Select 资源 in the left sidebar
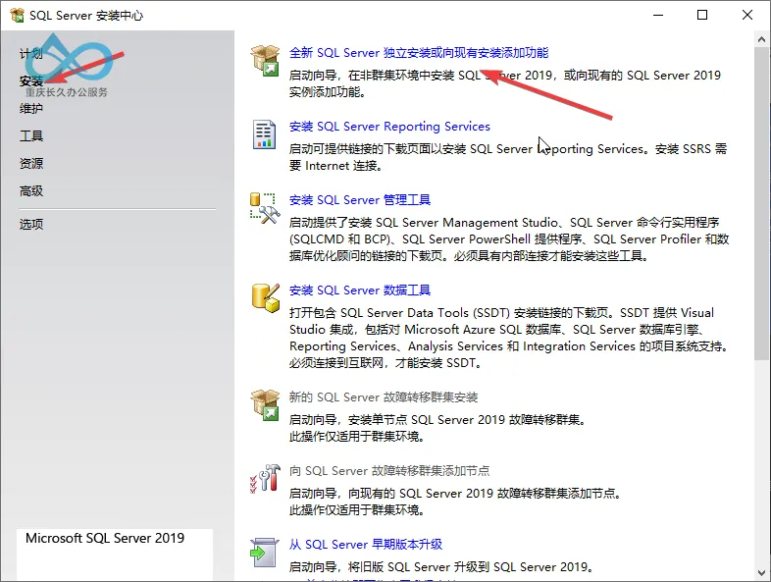 pos(31,163)
